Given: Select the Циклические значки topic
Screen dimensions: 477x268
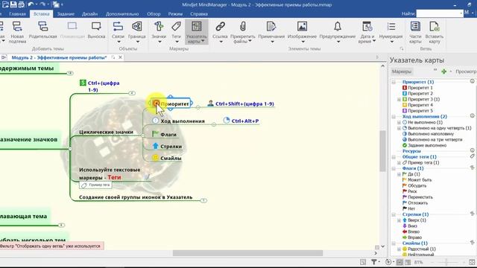Looking at the screenshot, I should point(106,133).
